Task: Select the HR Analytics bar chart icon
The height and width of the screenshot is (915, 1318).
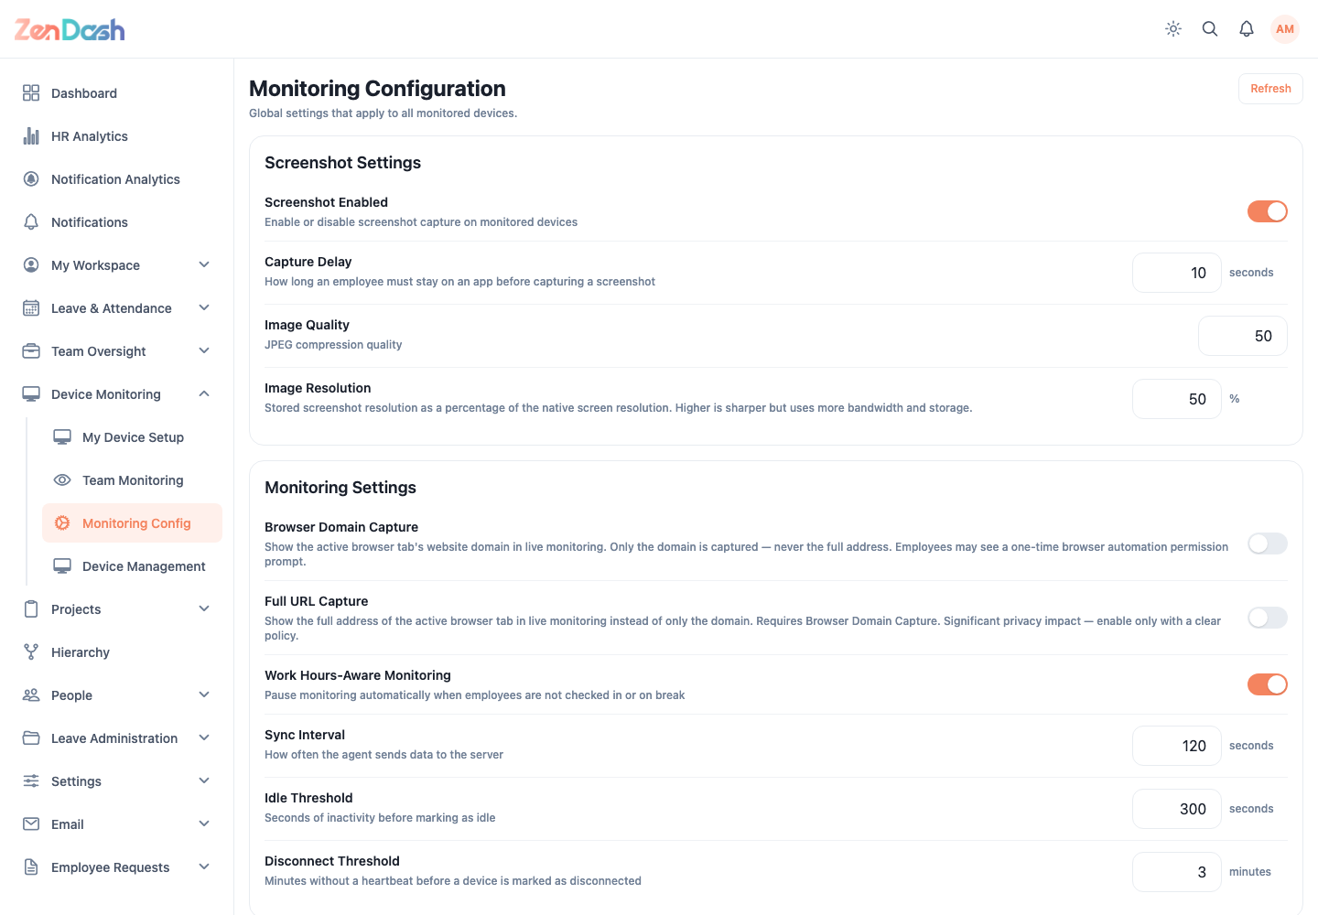Action: pyautogui.click(x=31, y=135)
